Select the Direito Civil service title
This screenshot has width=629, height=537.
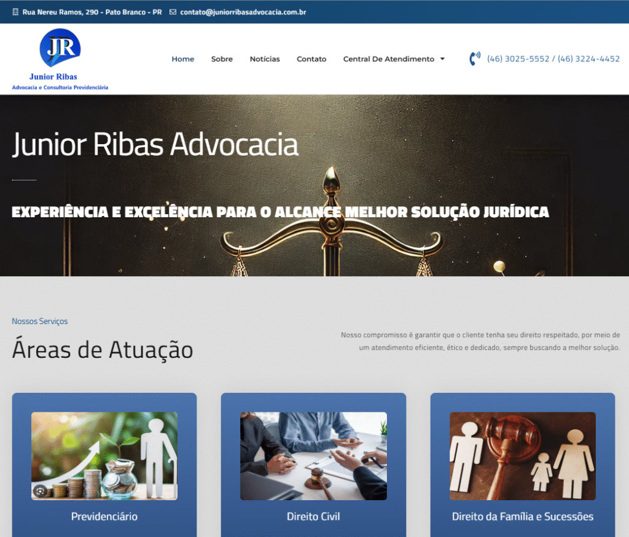[x=313, y=517]
